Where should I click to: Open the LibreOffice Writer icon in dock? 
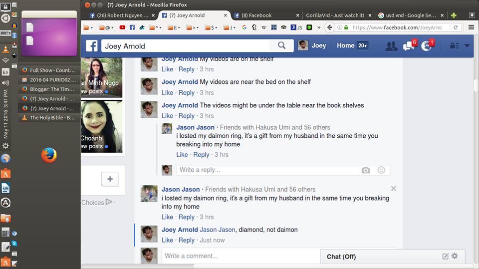(5, 188)
